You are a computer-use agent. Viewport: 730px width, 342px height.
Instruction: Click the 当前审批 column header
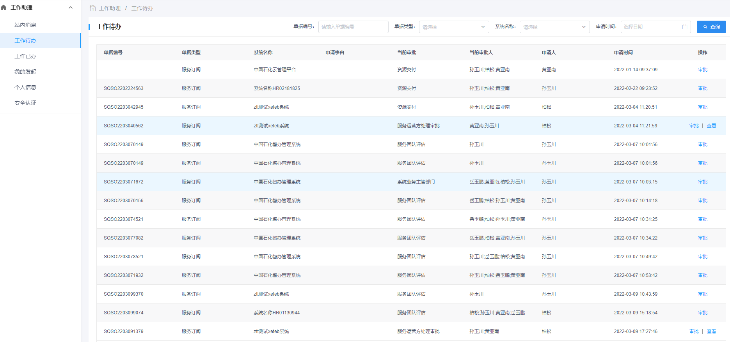[407, 53]
